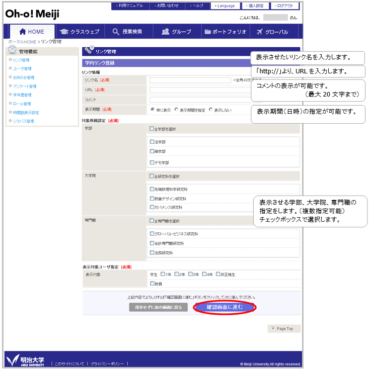The image size is (370, 373).
Task: Check the 1年 student checkbox
Action: (163, 274)
